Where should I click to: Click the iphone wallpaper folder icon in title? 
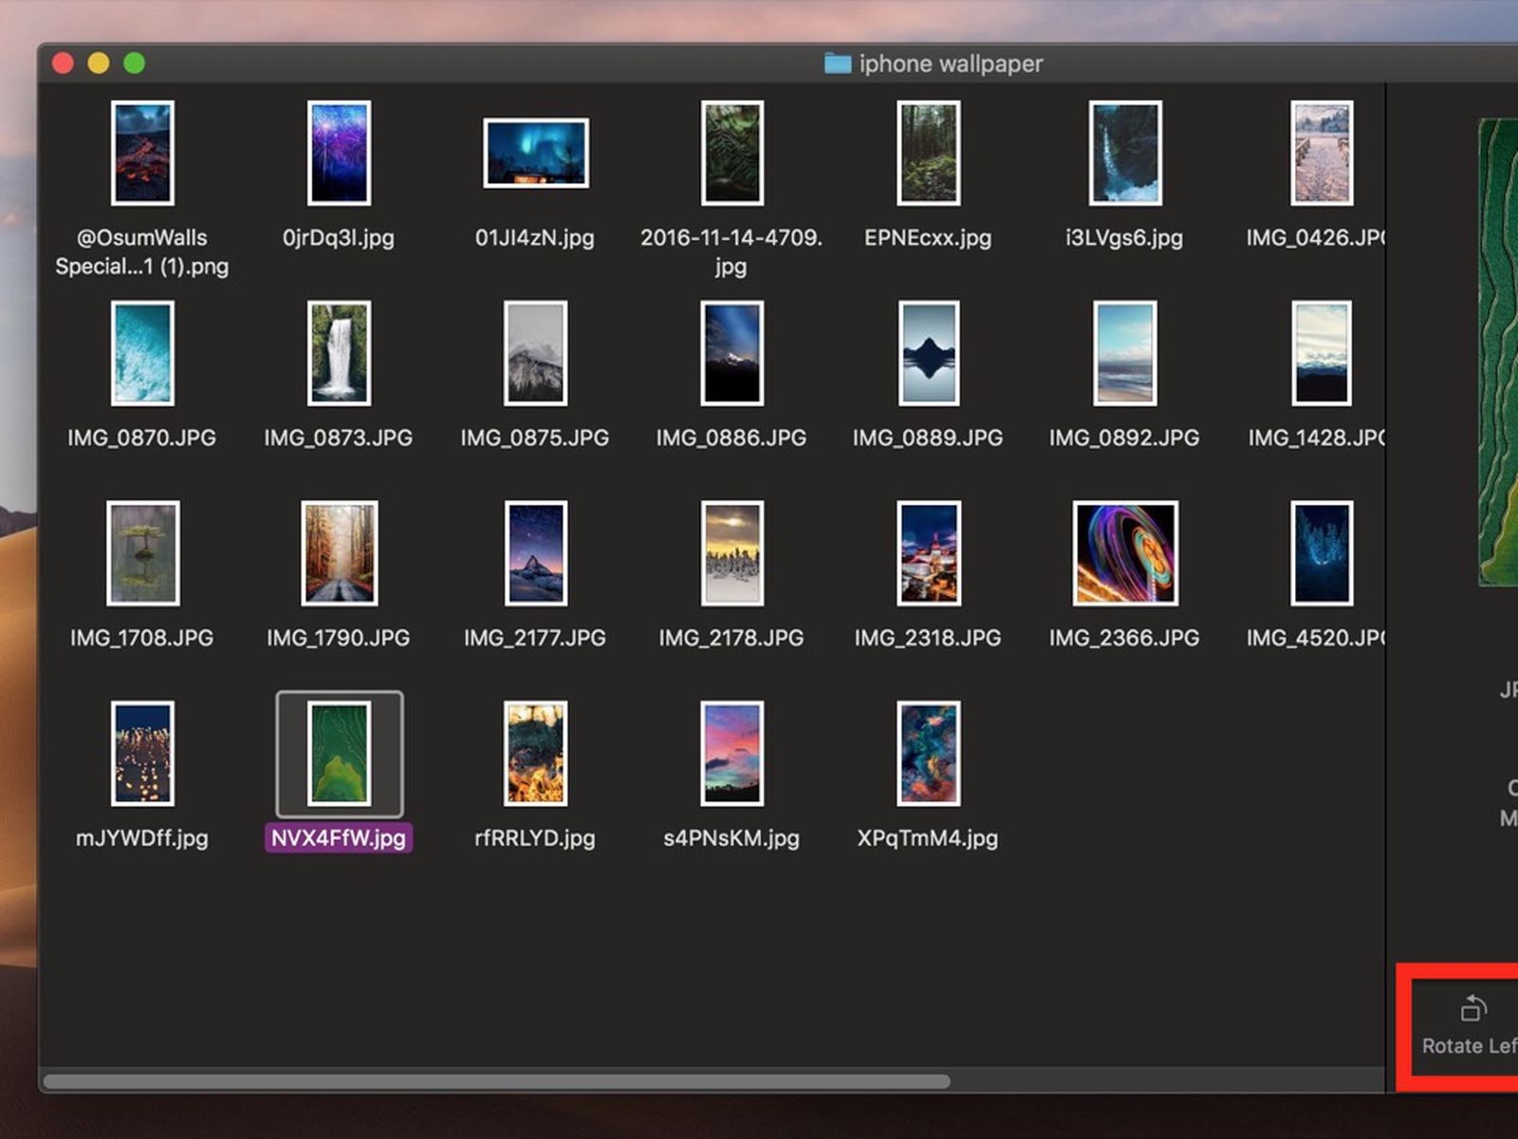pyautogui.click(x=837, y=64)
